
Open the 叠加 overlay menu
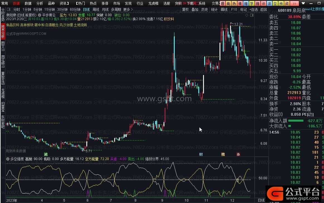pos(195,9)
